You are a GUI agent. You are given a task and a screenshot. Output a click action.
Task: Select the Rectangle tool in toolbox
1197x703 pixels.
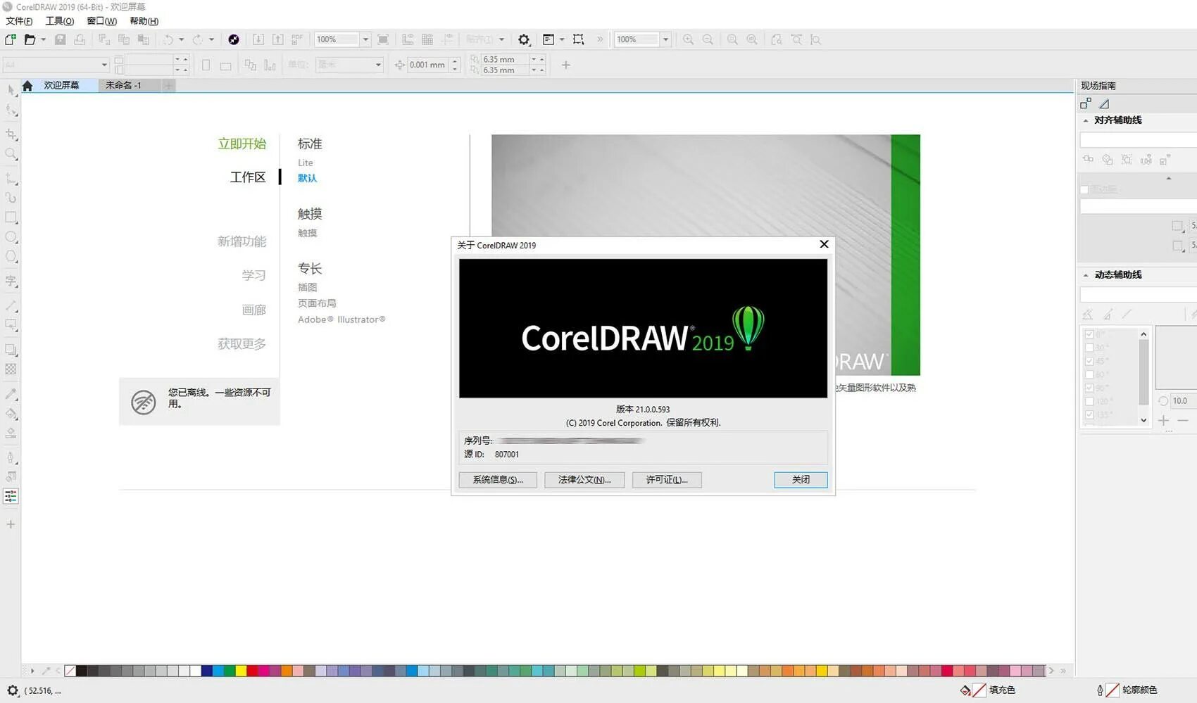pos(11,217)
